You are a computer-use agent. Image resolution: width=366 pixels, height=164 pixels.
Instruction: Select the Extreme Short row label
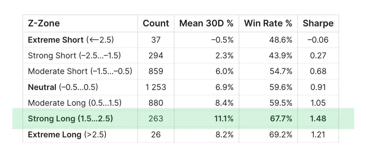pyautogui.click(x=71, y=40)
